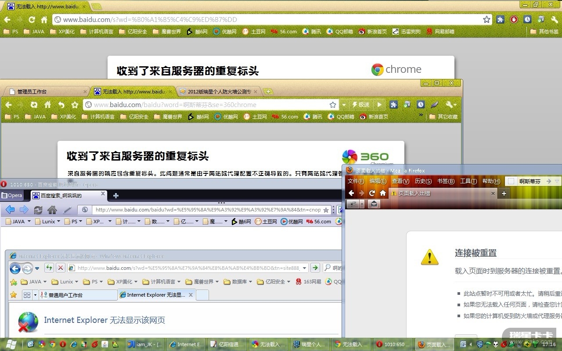Switch to 管理员工作台 tab in 360 browser

click(x=46, y=92)
